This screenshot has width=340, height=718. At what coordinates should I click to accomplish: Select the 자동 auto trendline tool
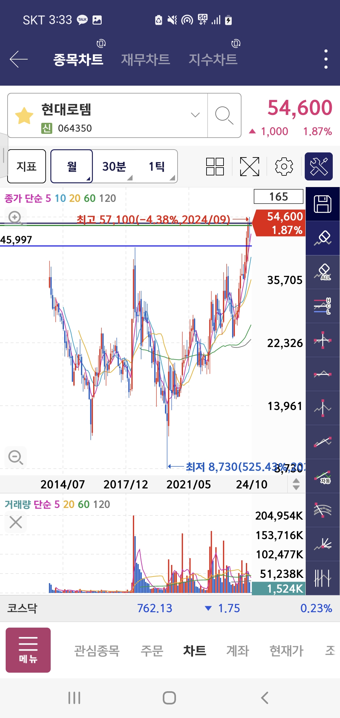[x=323, y=476]
